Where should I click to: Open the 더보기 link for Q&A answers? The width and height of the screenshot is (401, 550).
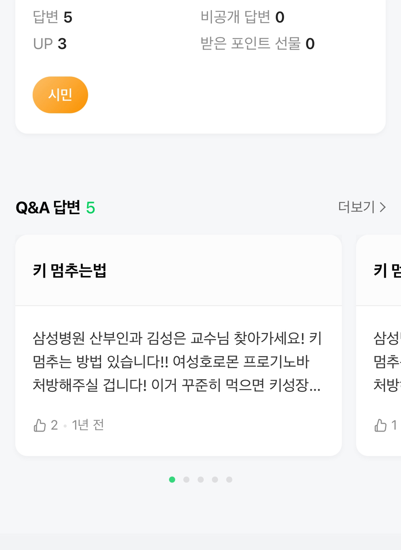click(357, 207)
